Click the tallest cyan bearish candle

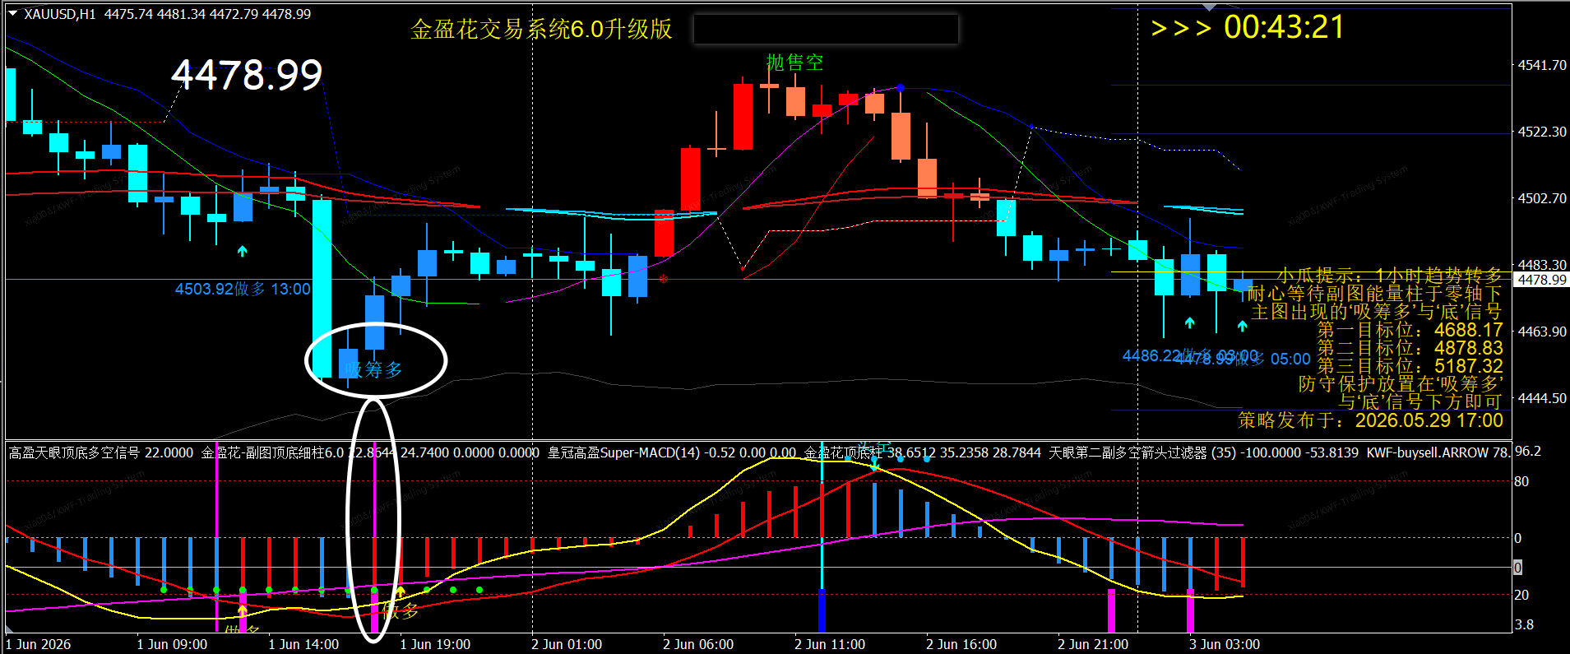322,288
